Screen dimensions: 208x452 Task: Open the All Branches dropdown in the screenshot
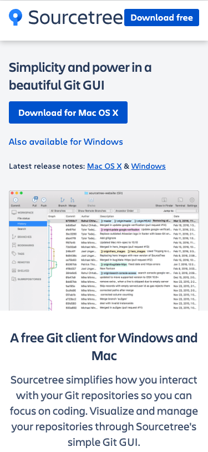(x=62, y=211)
